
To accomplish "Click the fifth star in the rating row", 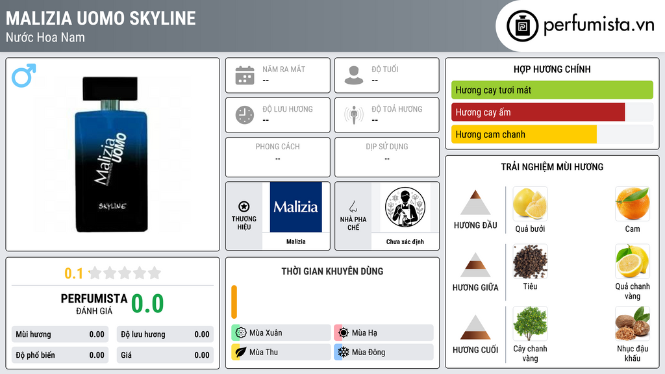I will tap(155, 273).
